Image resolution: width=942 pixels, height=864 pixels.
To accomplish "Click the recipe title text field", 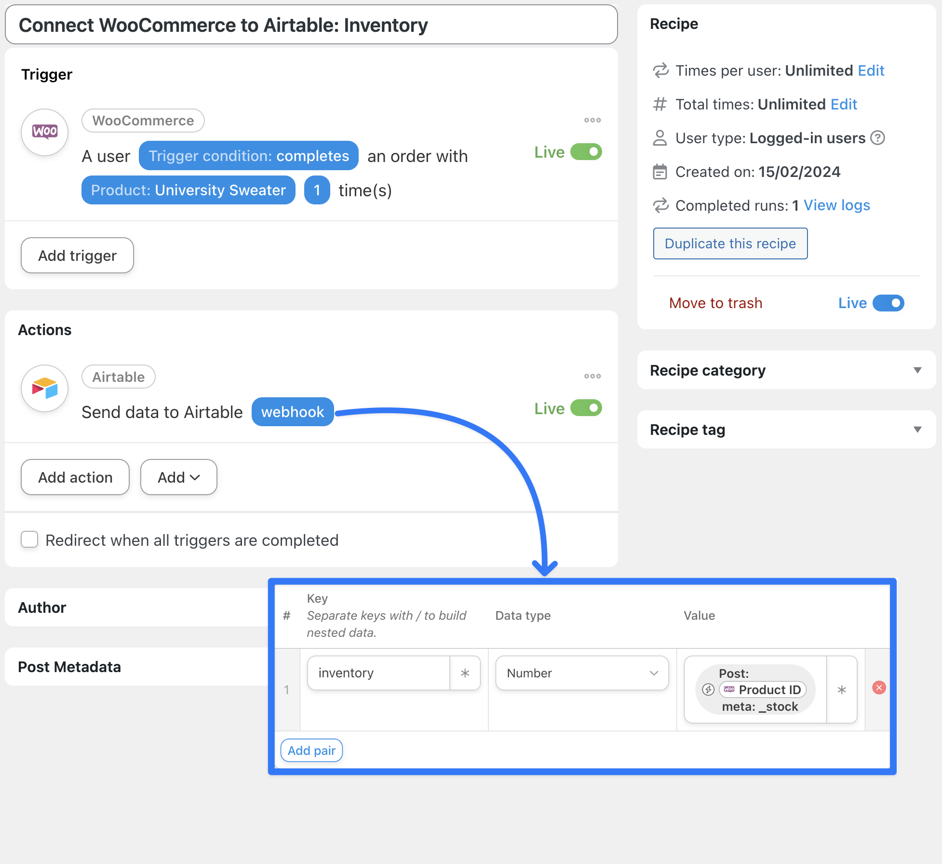I will coord(311,25).
